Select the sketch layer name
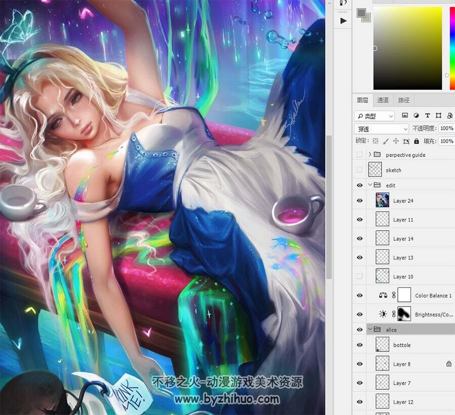 [x=393, y=170]
